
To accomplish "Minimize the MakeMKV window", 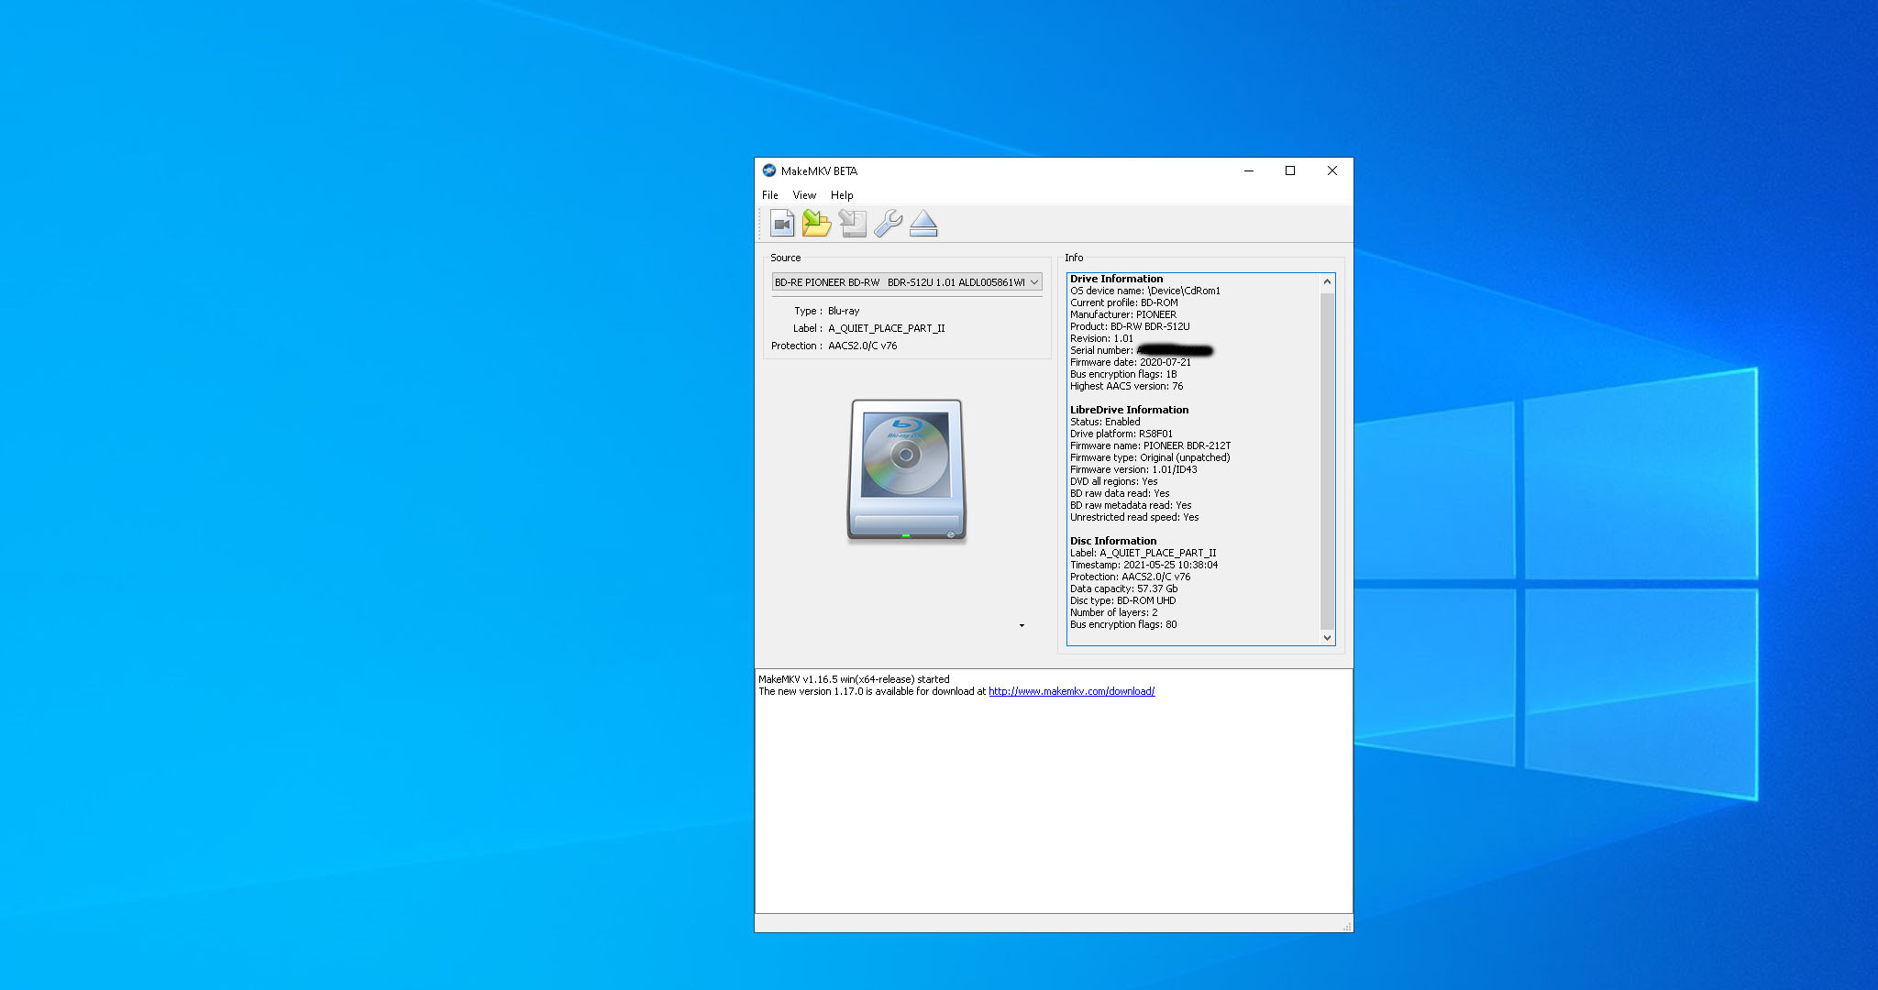I will (x=1248, y=170).
